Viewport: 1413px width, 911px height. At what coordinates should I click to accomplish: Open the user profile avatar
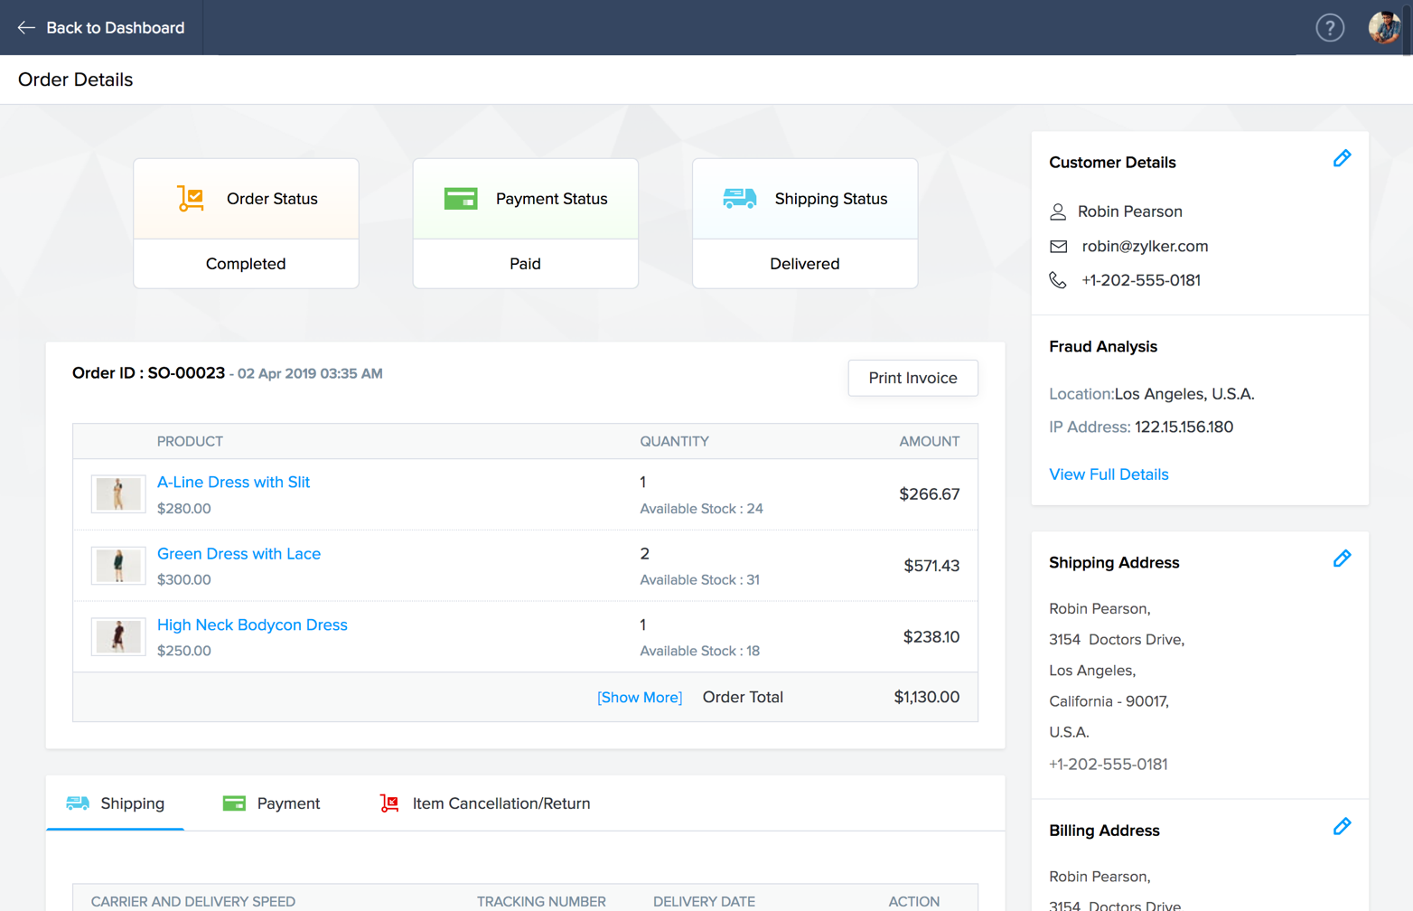coord(1383,28)
